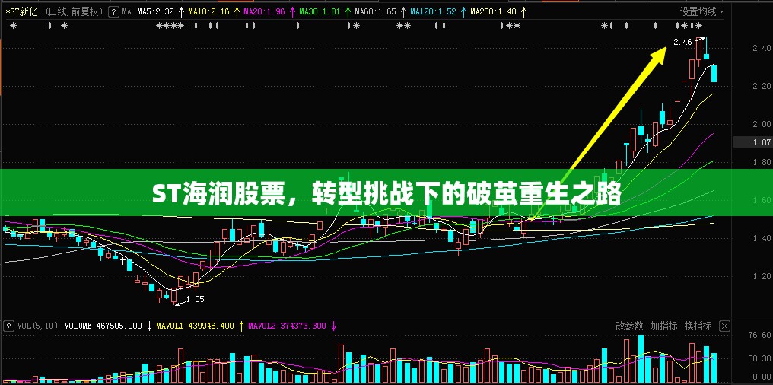The image size is (773, 385).
Task: Click the highlighted 1.87 price marker on axis
Action: (x=752, y=142)
